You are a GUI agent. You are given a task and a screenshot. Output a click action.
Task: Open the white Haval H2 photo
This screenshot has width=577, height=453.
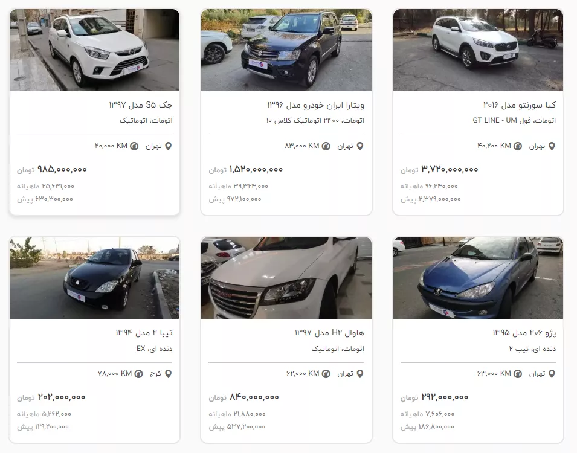286,278
